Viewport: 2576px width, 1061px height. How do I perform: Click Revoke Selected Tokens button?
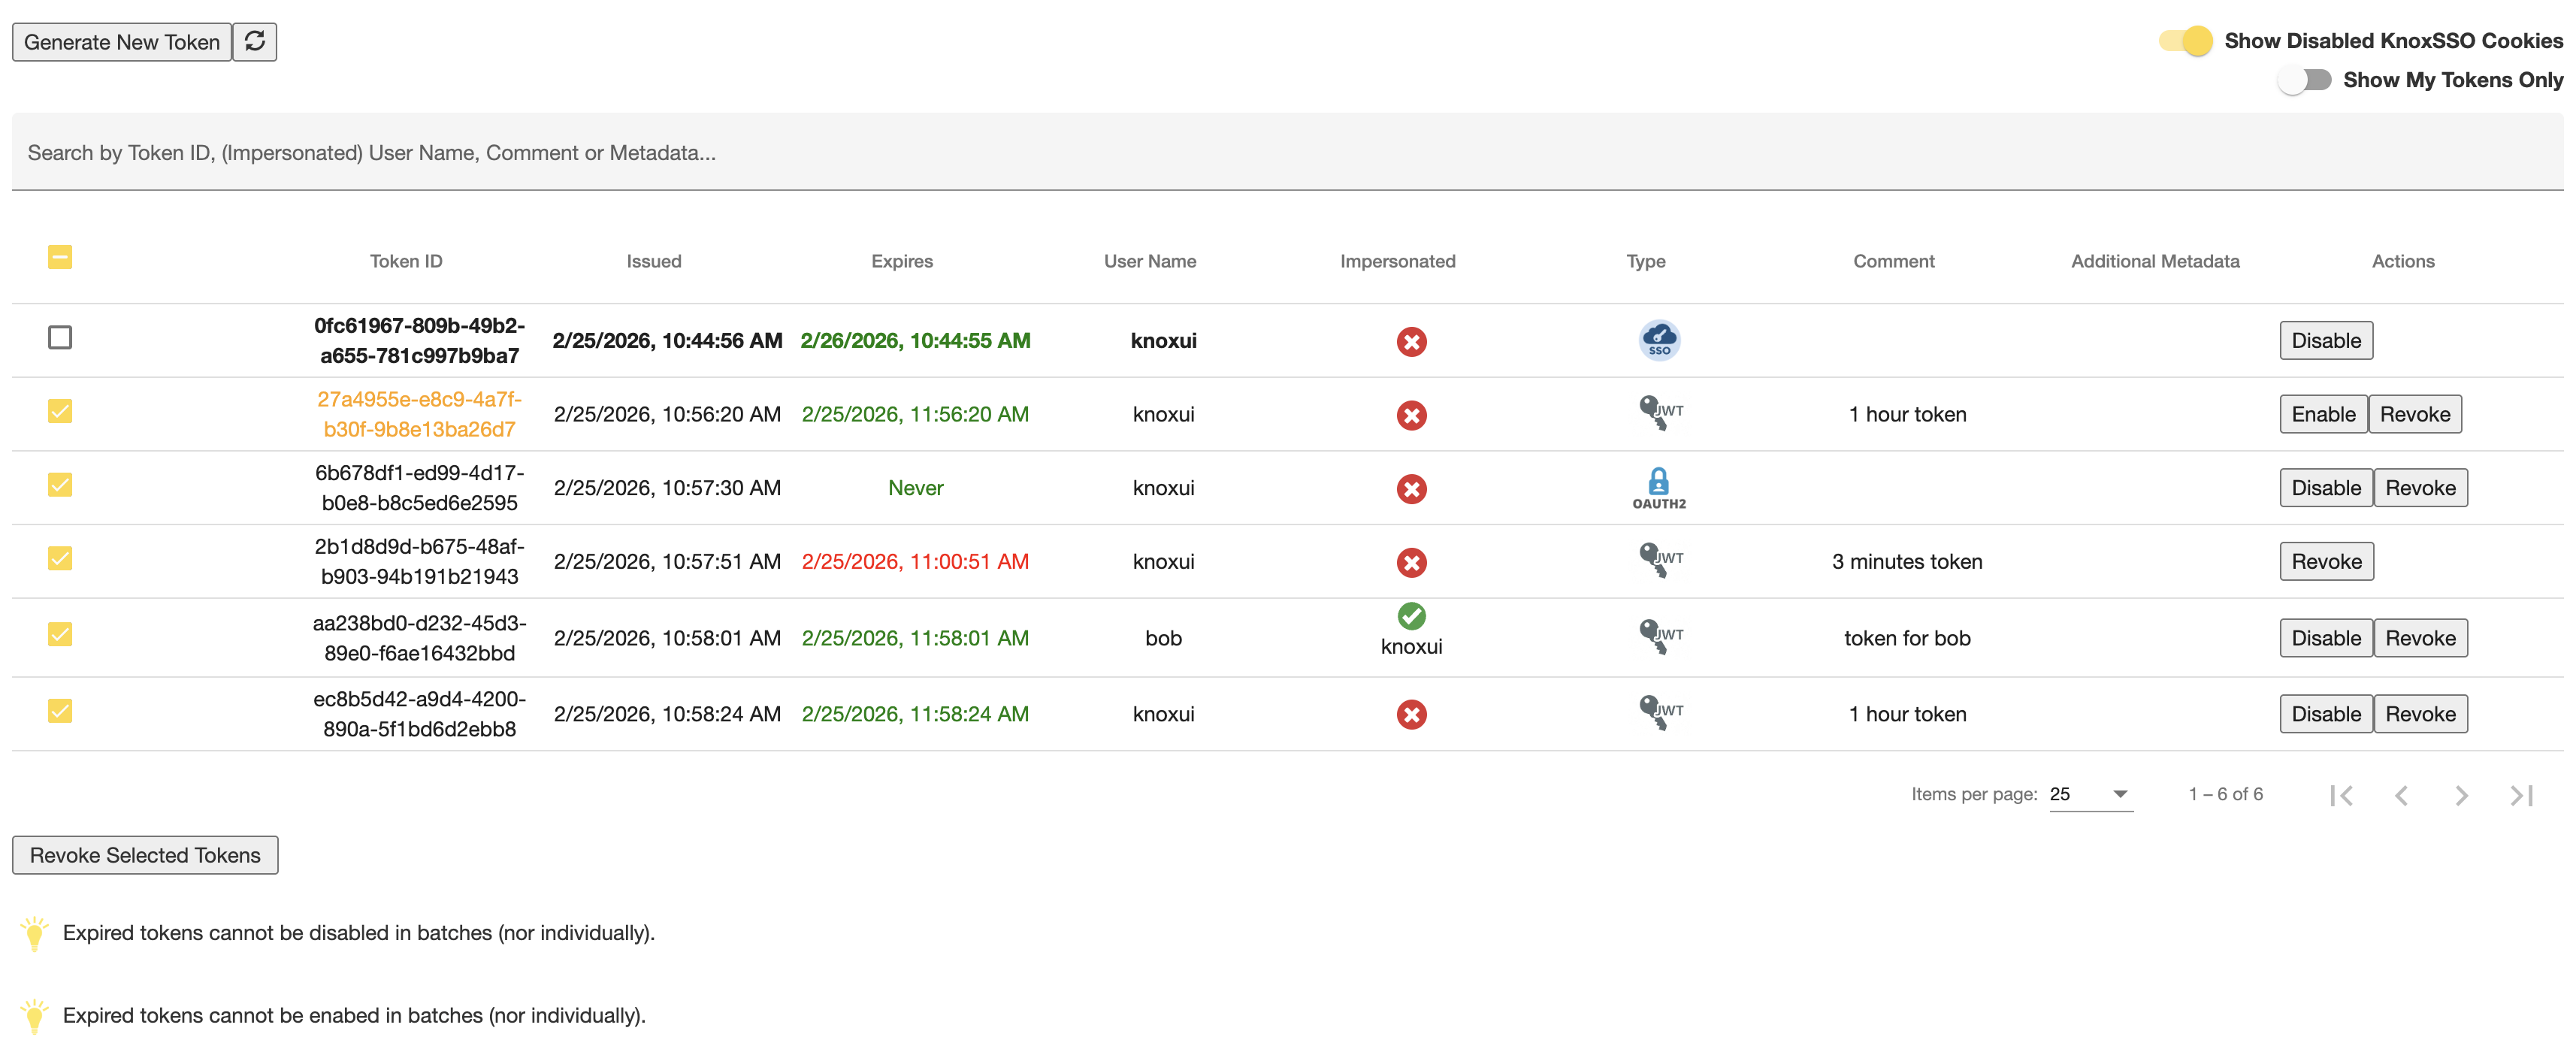[145, 855]
